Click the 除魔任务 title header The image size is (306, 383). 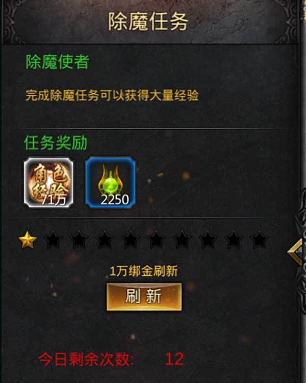click(x=148, y=21)
